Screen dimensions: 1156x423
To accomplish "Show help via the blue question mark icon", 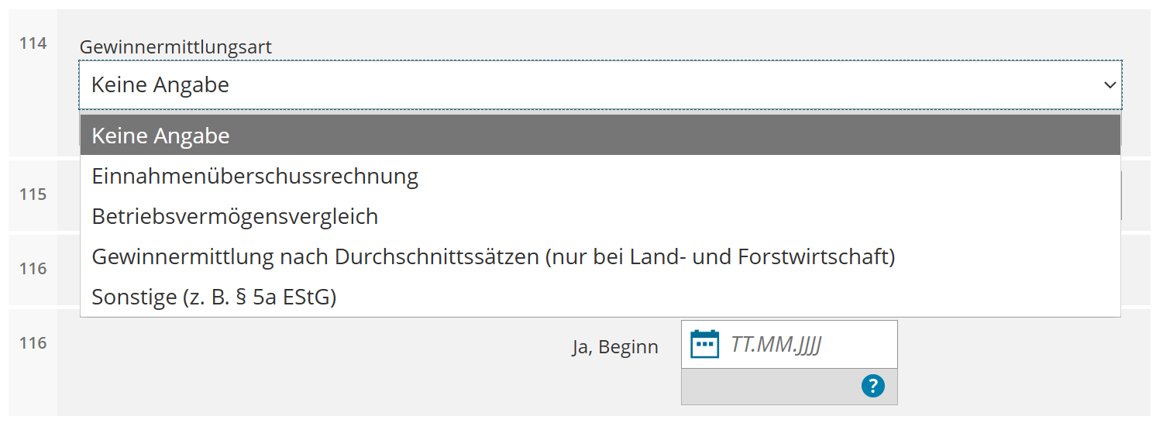I will [x=872, y=386].
